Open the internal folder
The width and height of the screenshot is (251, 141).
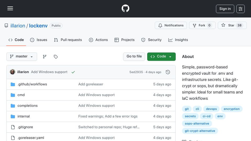click(x=24, y=116)
